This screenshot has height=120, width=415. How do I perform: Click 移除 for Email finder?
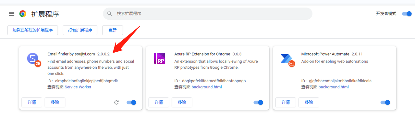click(55, 102)
